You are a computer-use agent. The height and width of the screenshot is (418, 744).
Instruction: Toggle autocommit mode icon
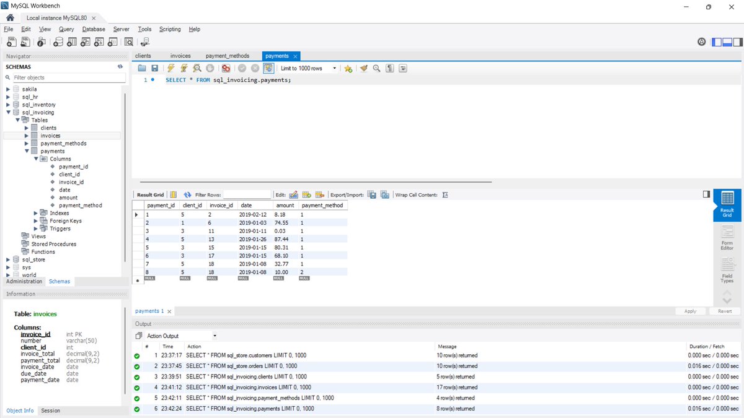tap(268, 68)
